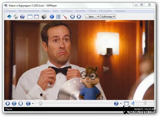
Task: Click the Пауза status text
Action: coord(9,109)
